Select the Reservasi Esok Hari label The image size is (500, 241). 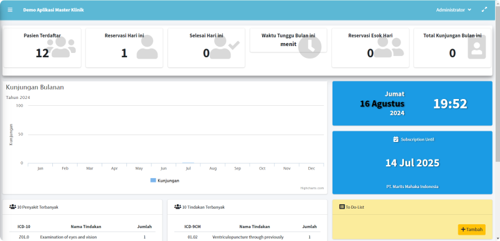click(x=370, y=35)
